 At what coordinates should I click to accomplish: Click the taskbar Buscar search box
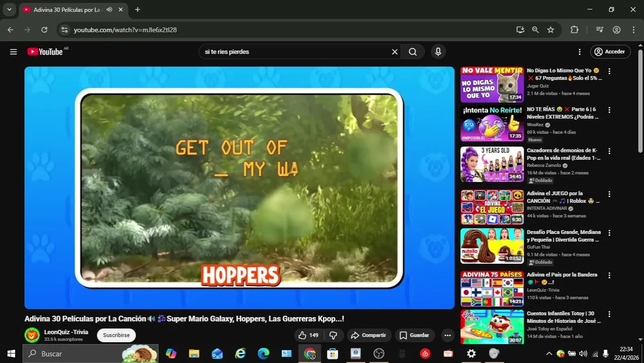coord(91,354)
